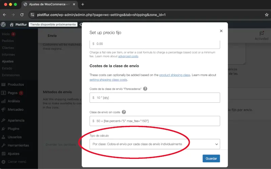
Task: Click the Guardar button in dialog
Action: click(211, 158)
